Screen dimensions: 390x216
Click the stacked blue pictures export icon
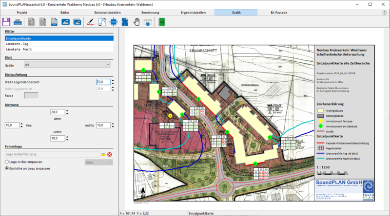[77, 22]
